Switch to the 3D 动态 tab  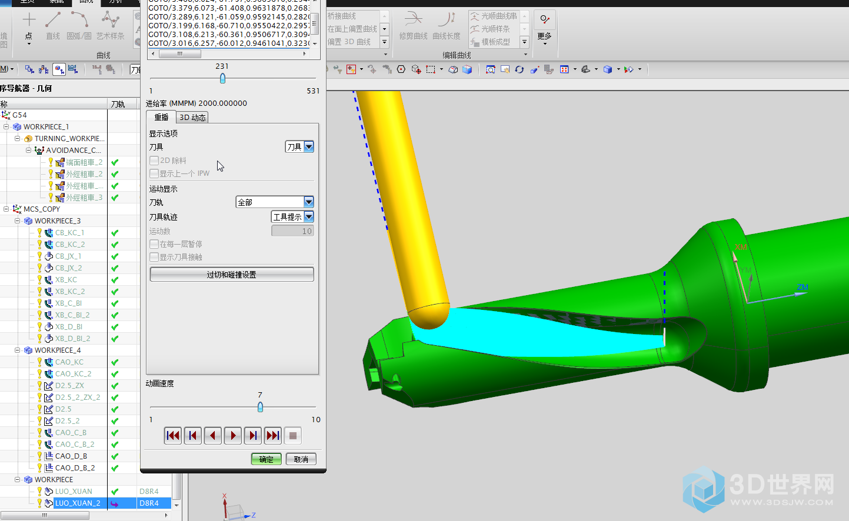tap(192, 117)
